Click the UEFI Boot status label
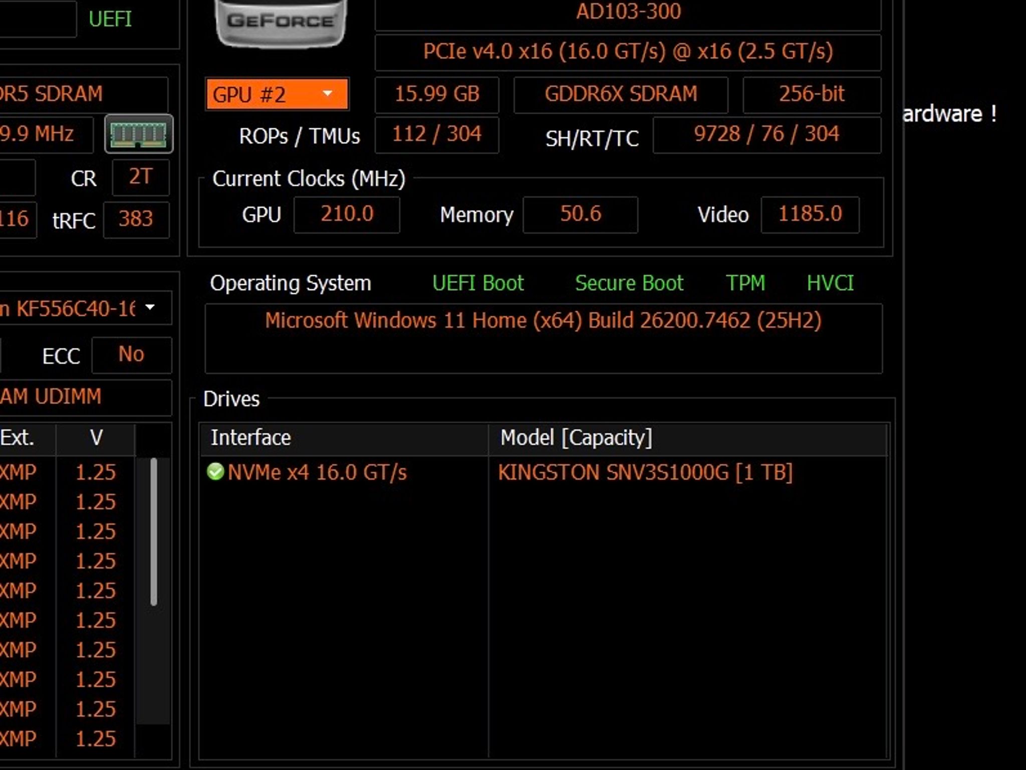Image resolution: width=1026 pixels, height=770 pixels. point(478,283)
